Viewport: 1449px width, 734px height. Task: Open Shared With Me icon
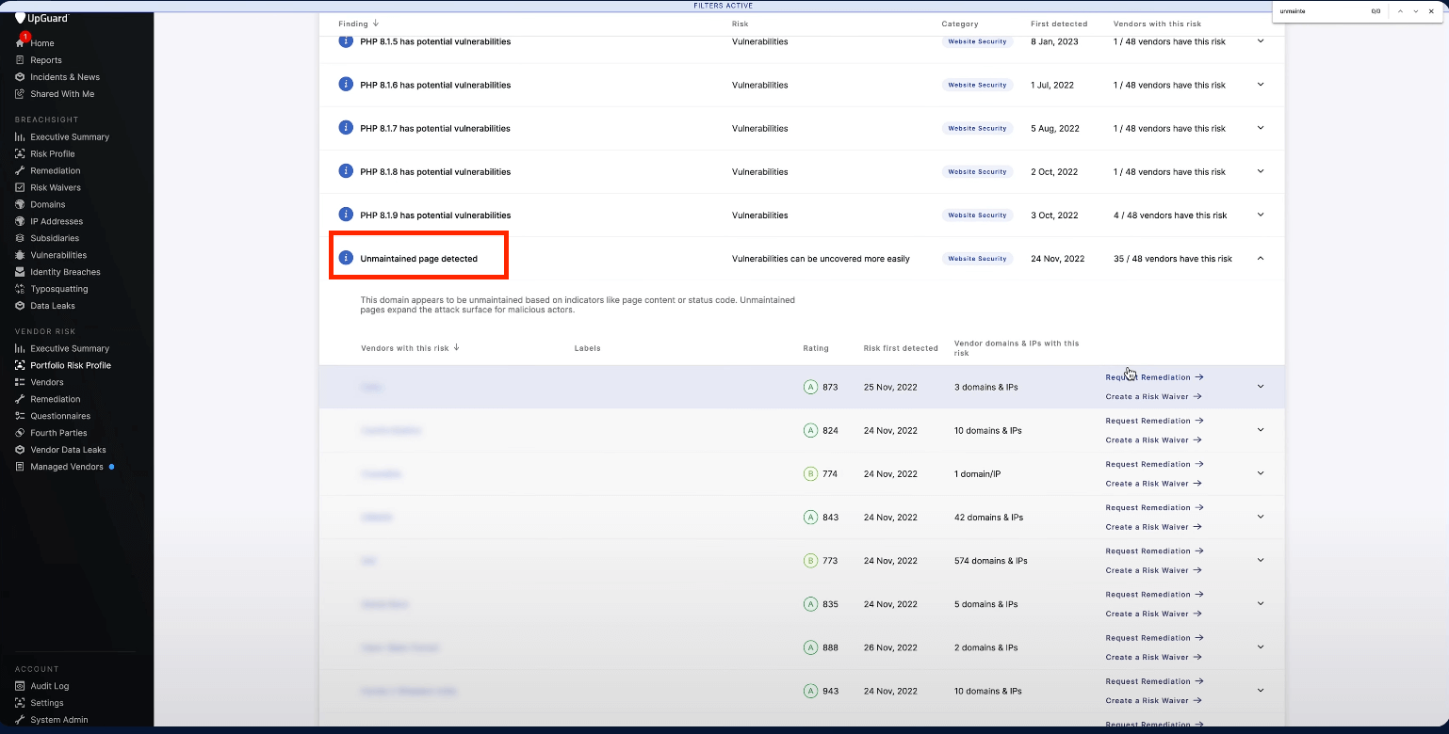(x=20, y=94)
